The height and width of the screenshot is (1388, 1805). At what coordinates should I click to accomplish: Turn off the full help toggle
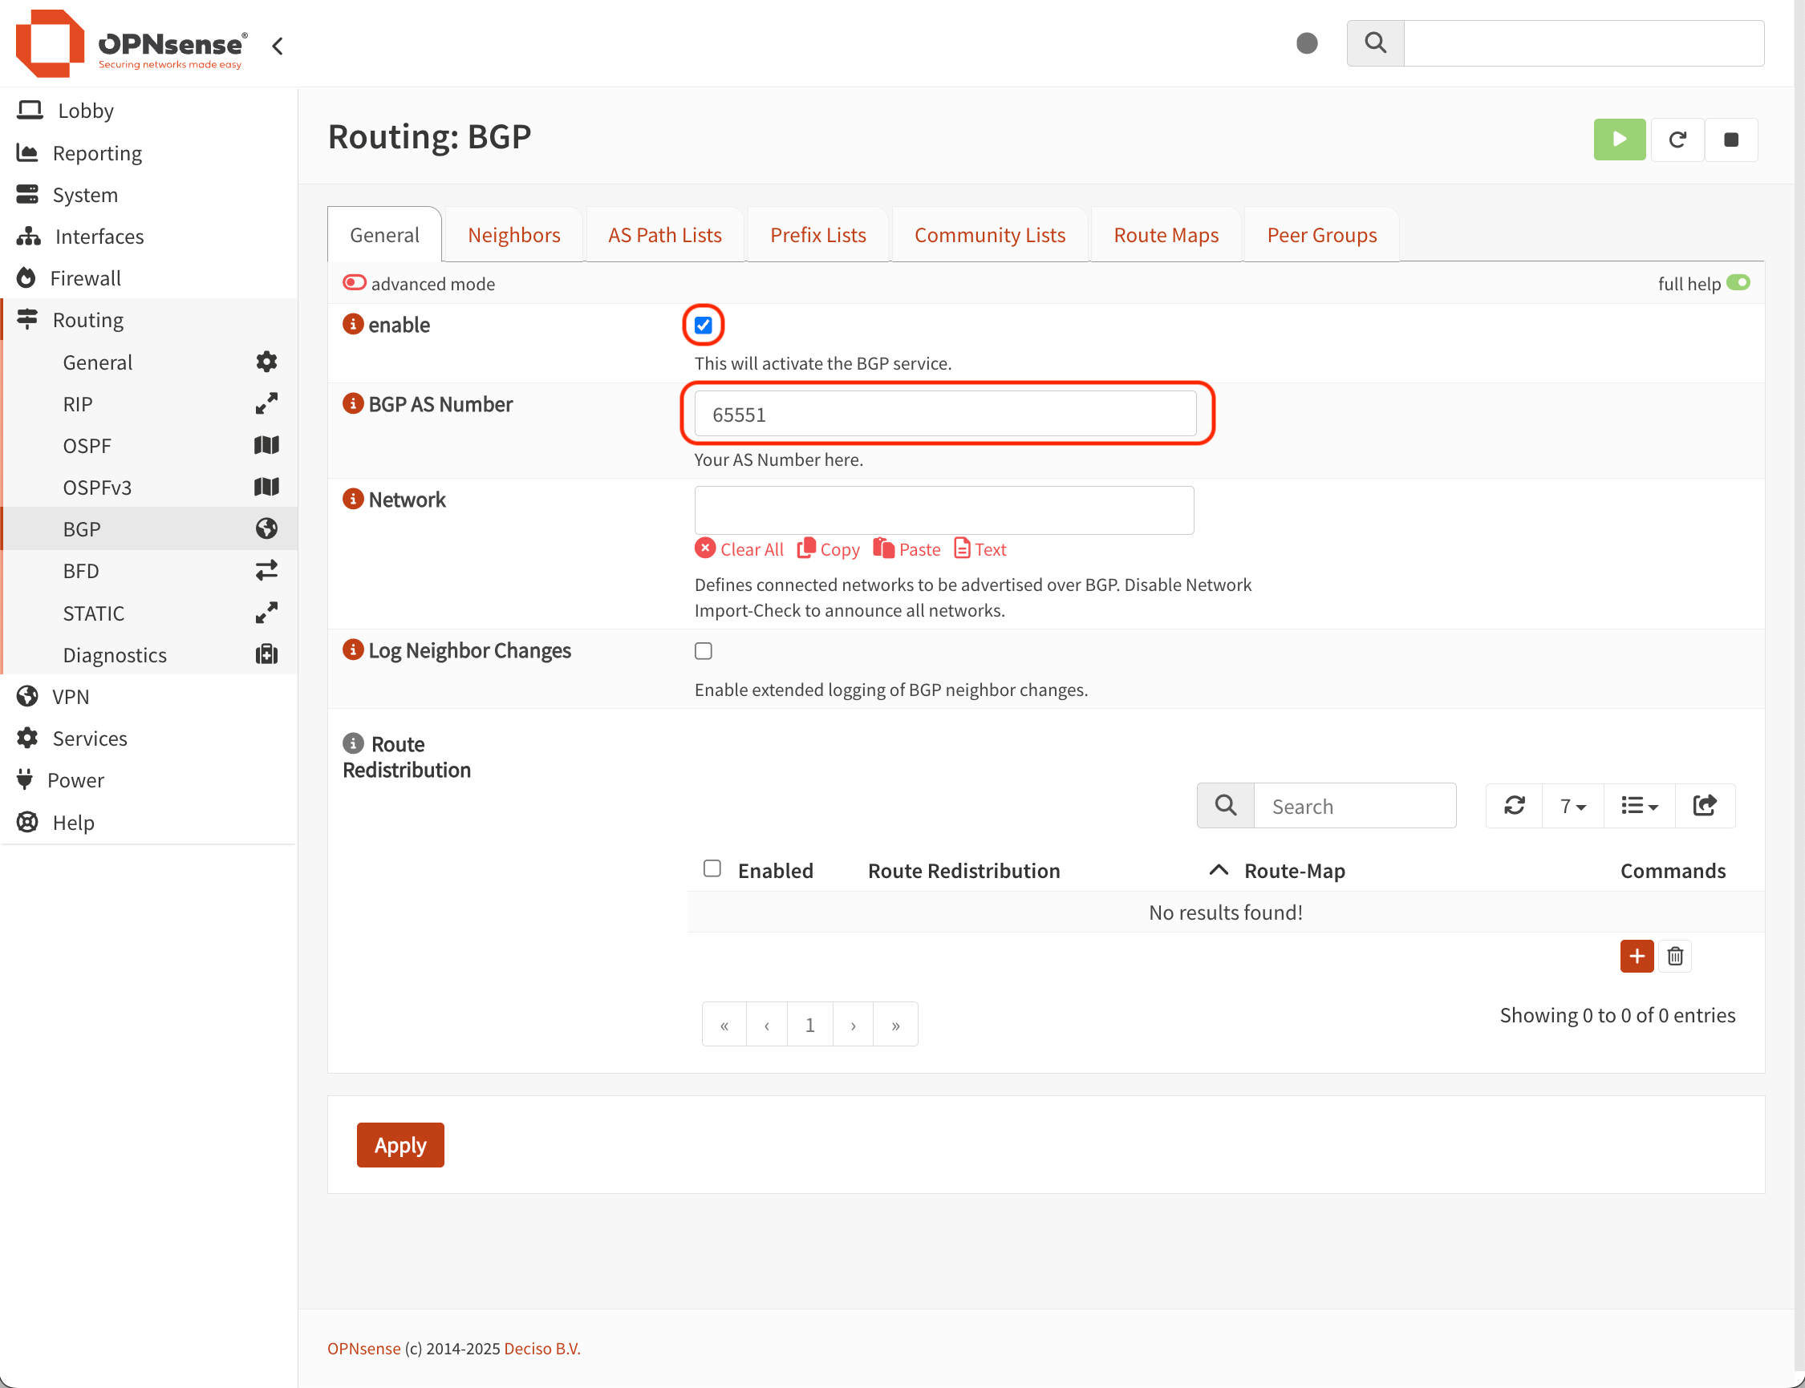point(1738,283)
